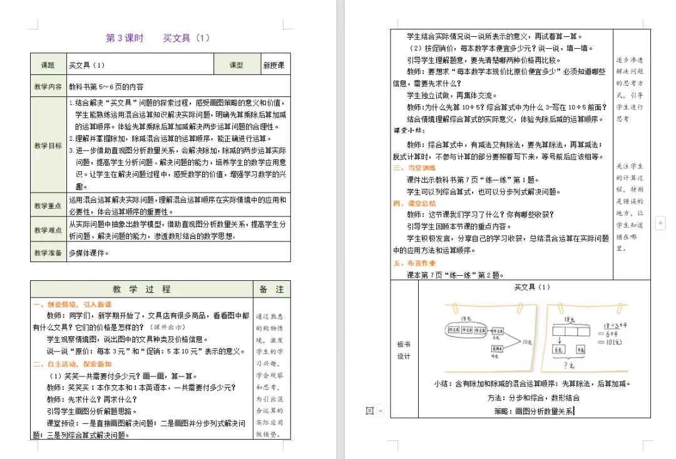Click the line "课本第7页“练一练”第2题。"
The height and width of the screenshot is (459, 676).
pyautogui.click(x=455, y=275)
